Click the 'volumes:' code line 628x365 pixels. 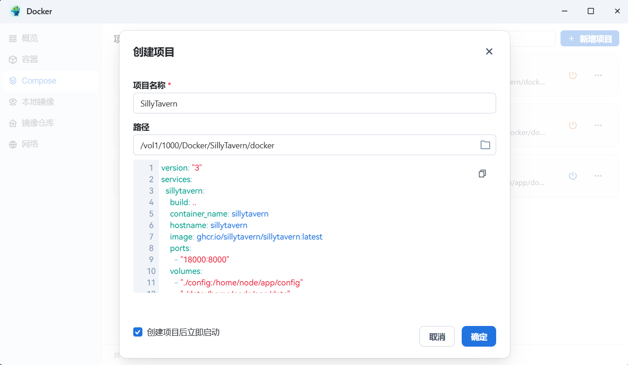click(186, 271)
